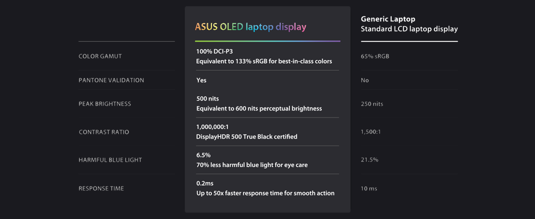Click the CONTRAST RATIO row label
The height and width of the screenshot is (219, 535).
coord(104,132)
